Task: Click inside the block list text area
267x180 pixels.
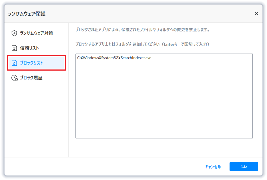Action: (164, 96)
